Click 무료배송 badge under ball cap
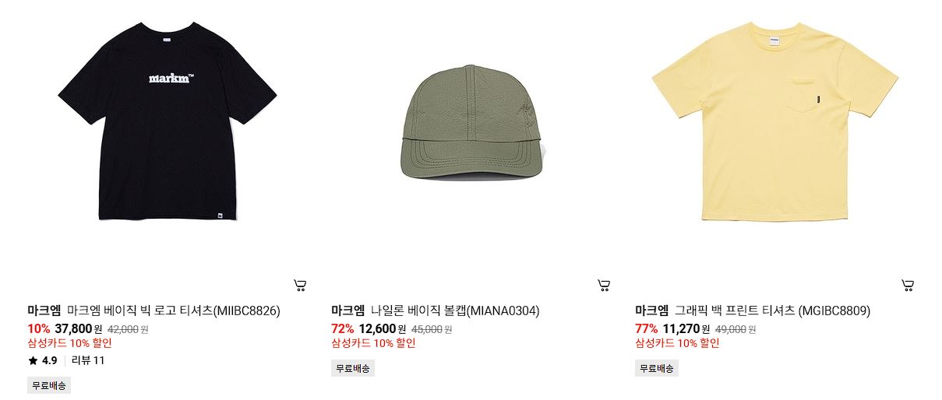Image resolution: width=942 pixels, height=400 pixels. pyautogui.click(x=353, y=368)
